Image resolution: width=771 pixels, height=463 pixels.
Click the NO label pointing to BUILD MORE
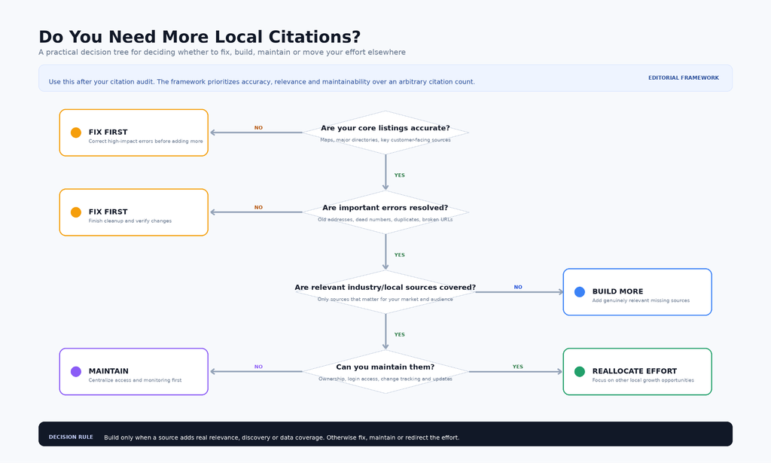click(x=518, y=287)
